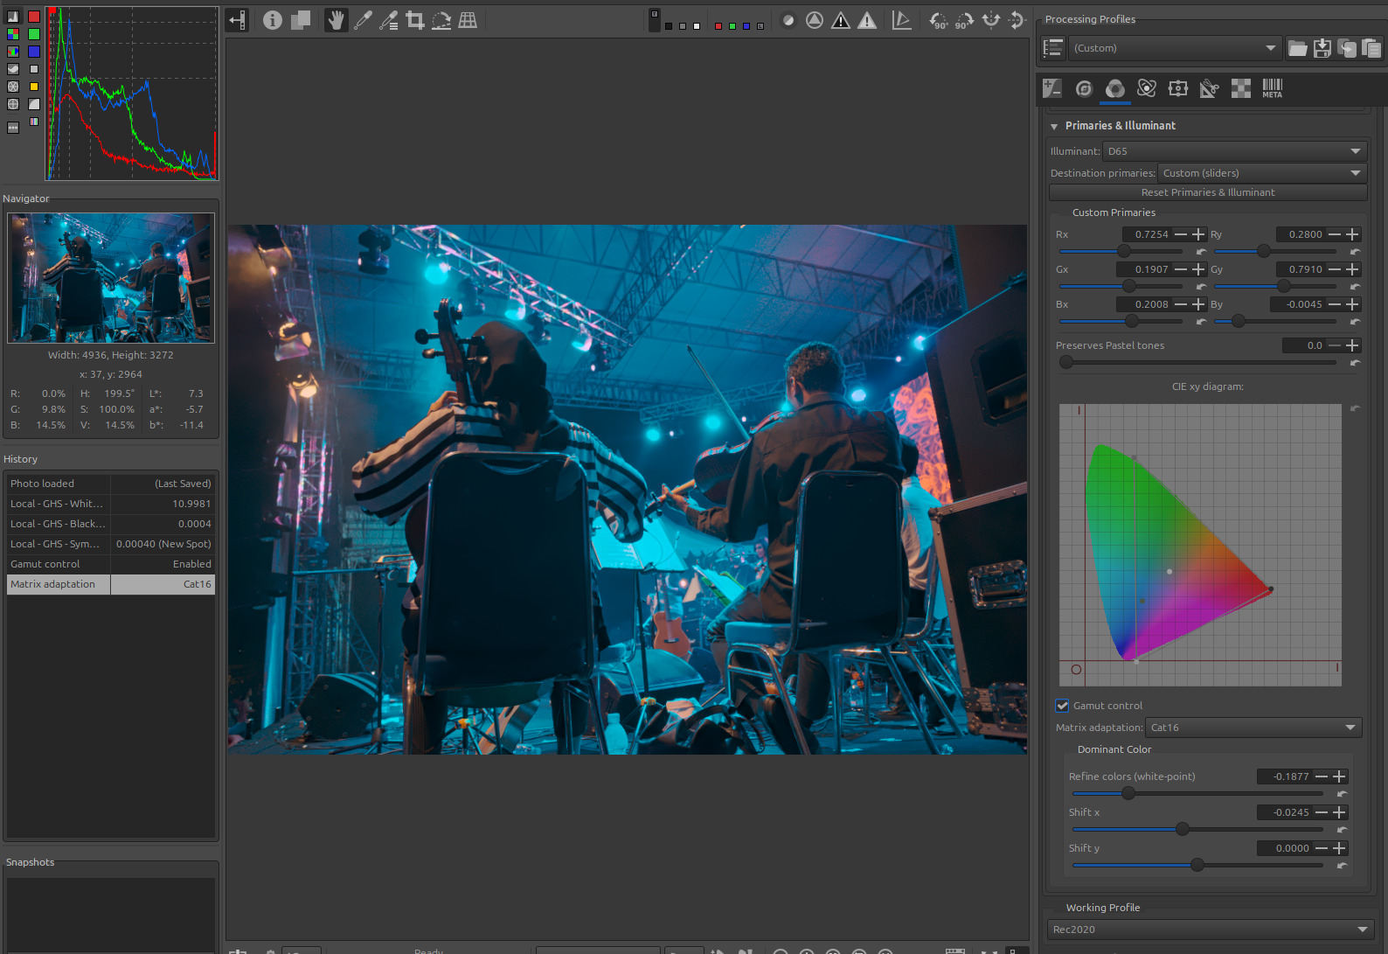Collapse the Primaries & Illuminant section

tap(1055, 126)
